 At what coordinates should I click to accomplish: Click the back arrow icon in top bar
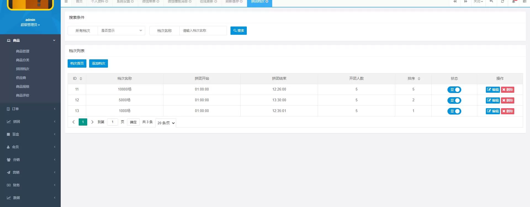491,2
